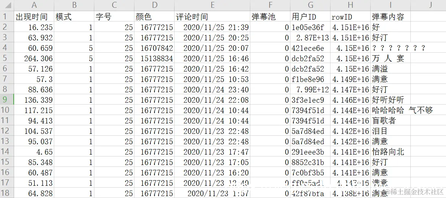446x198 pixels.
Task: Select column H header
Action: click(350, 5)
